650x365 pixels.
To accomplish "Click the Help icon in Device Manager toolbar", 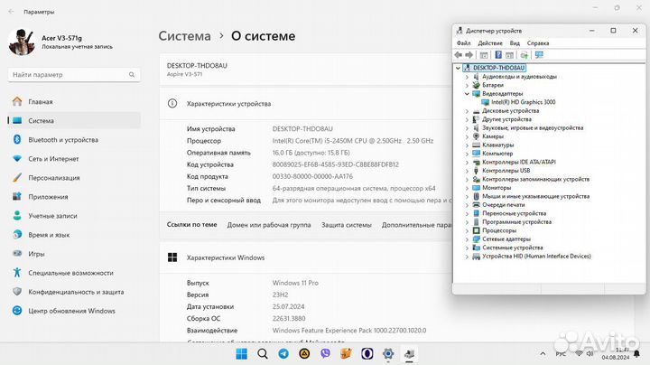I will point(498,55).
